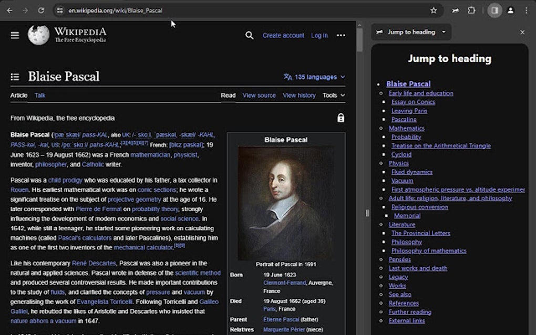Image resolution: width=536 pixels, height=335 pixels.
Task: Switch to the Talk tab
Action: click(40, 95)
